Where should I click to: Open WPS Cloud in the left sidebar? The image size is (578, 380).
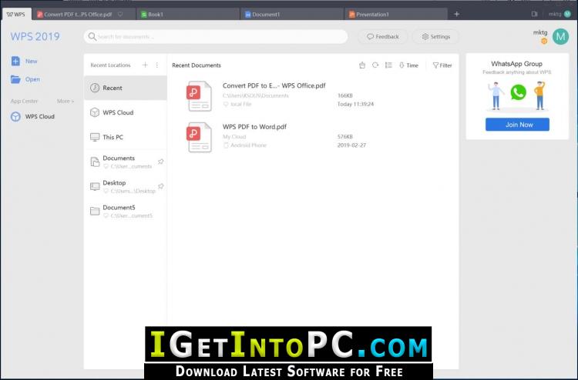pyautogui.click(x=33, y=116)
